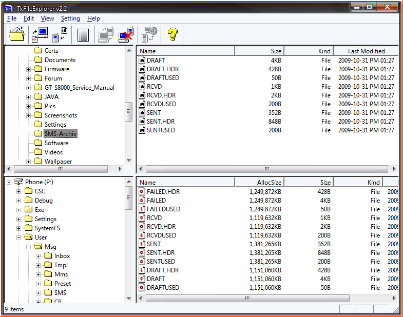Screen dimensions: 403x317
Task: Collapse the Msg folder node
Action: (29, 247)
